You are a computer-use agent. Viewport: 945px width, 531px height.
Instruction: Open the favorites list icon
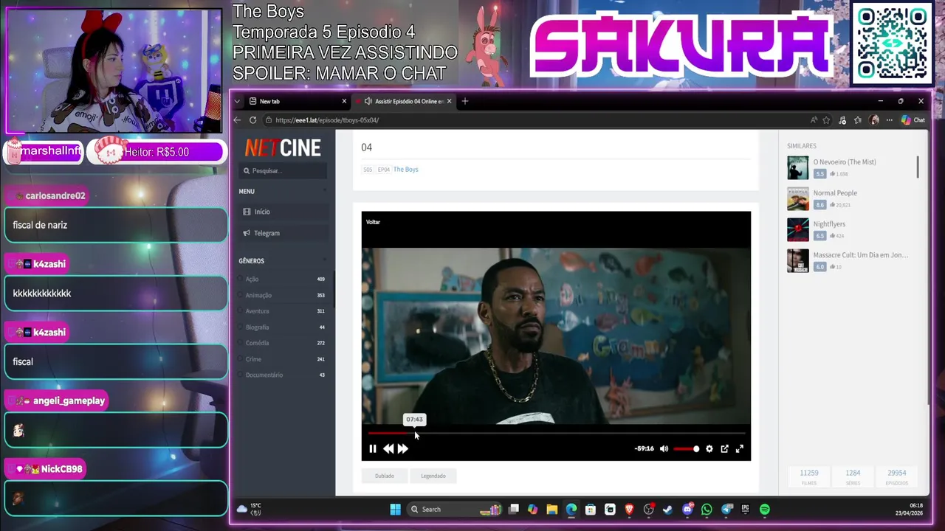(x=858, y=120)
